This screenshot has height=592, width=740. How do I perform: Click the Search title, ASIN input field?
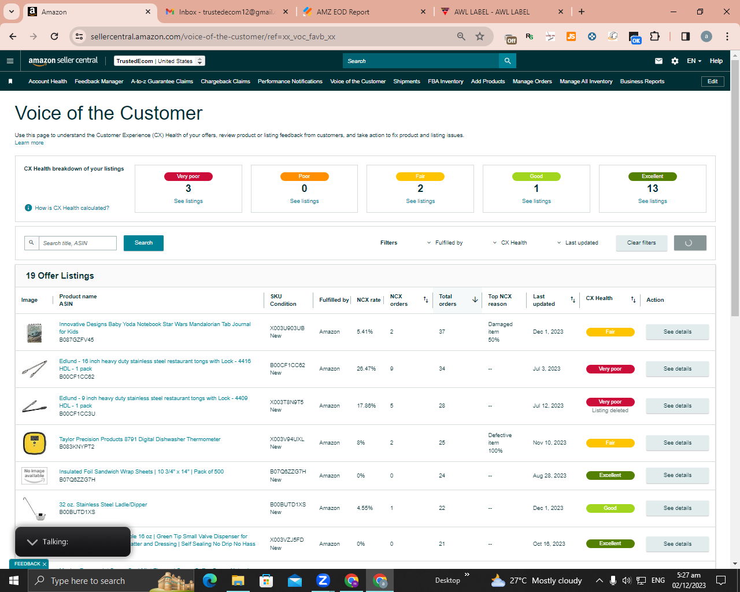pos(77,243)
